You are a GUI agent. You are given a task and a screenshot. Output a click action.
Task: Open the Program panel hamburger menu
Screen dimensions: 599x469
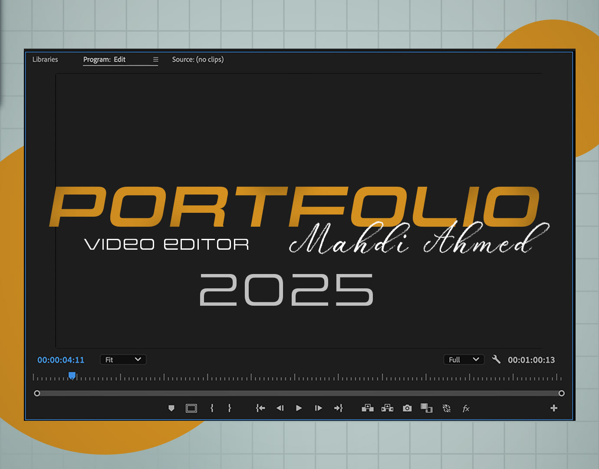pos(155,60)
